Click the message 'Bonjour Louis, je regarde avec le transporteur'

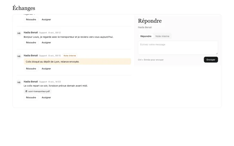pos(68,37)
